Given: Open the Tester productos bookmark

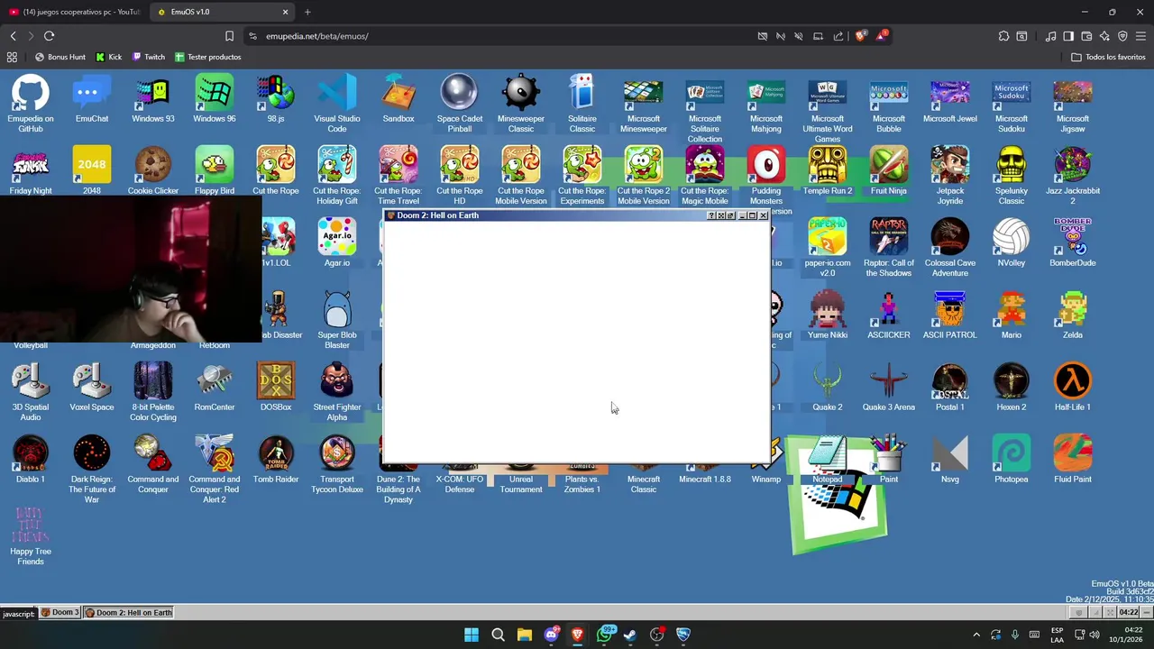Looking at the screenshot, I should [x=208, y=57].
